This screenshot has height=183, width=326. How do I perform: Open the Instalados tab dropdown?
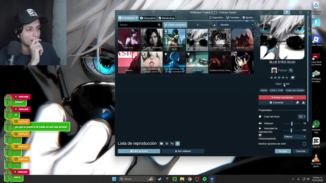(x=128, y=18)
